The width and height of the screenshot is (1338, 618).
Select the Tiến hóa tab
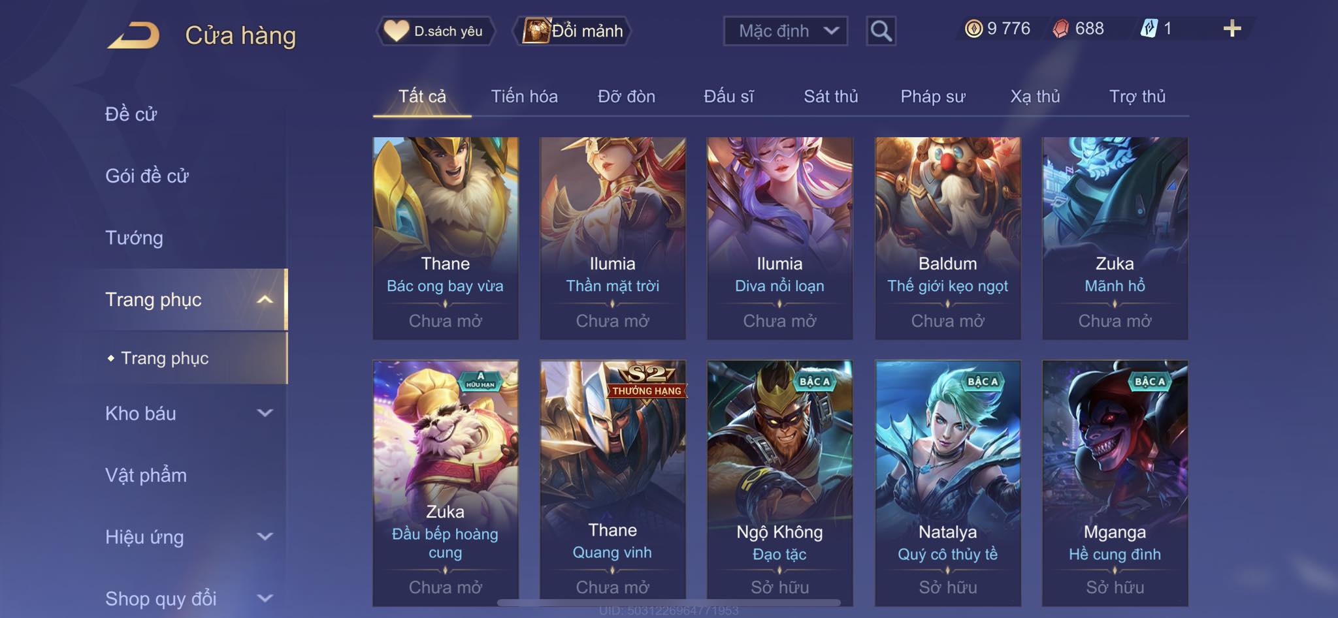[524, 97]
